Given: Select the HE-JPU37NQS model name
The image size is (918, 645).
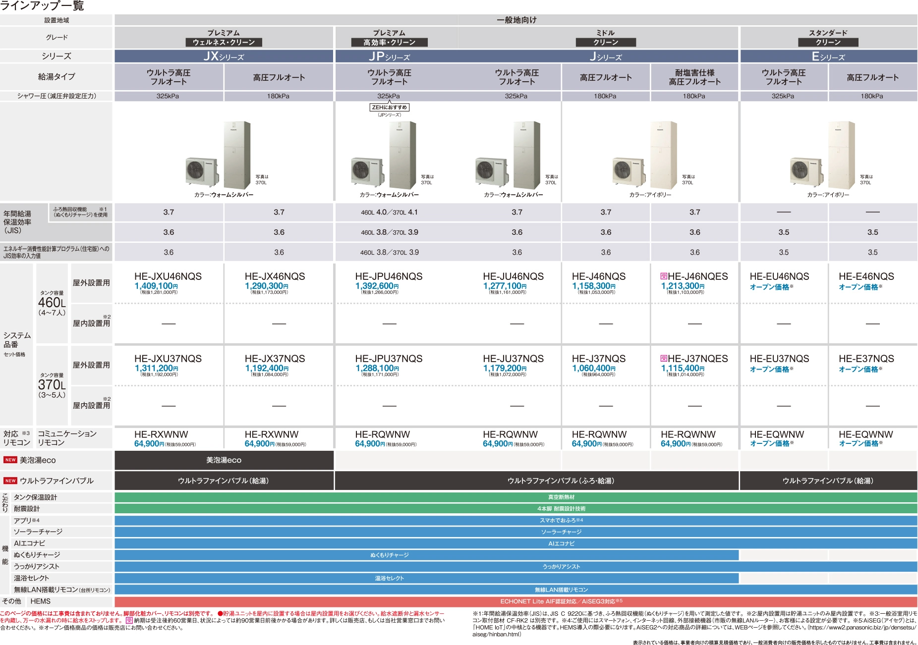Looking at the screenshot, I should tap(389, 359).
